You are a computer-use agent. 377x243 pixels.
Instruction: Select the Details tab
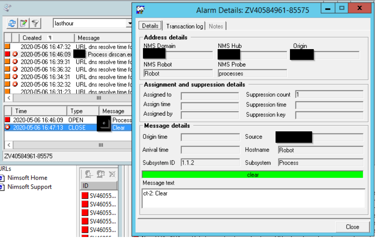(150, 26)
